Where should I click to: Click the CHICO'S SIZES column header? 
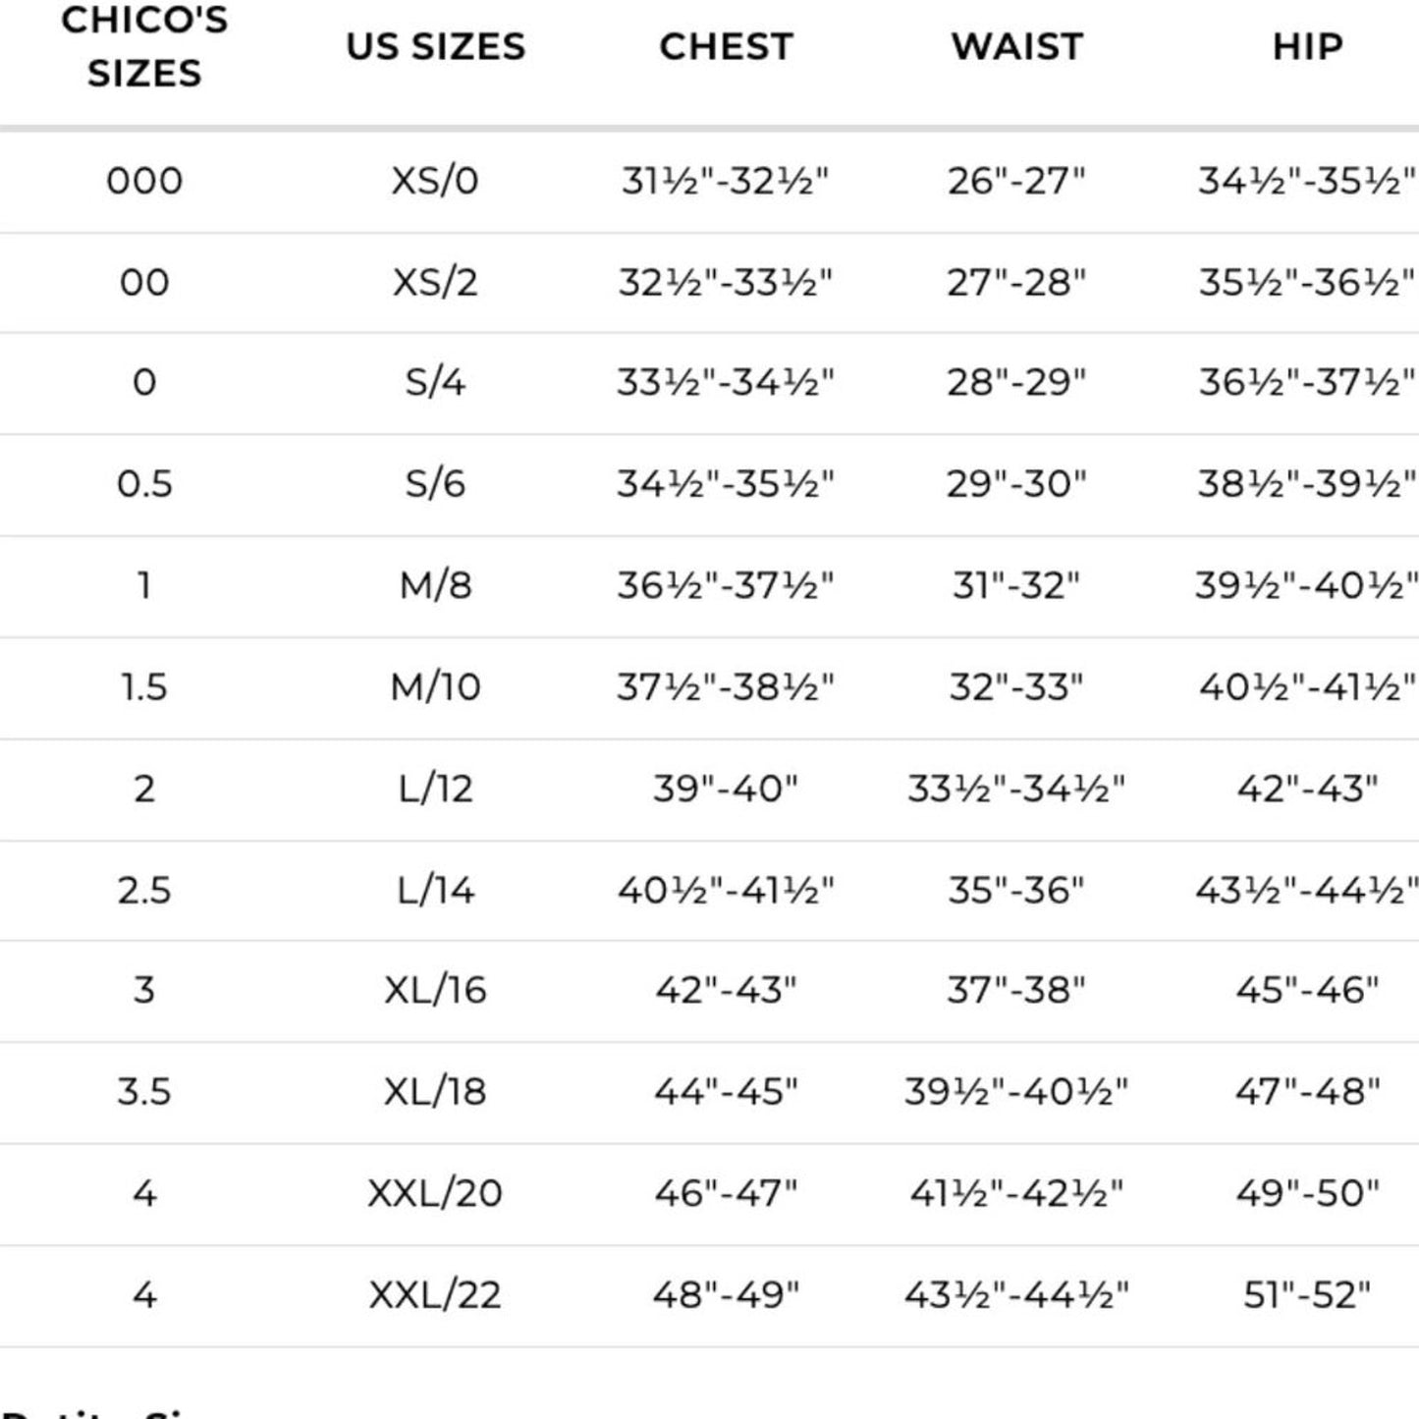pos(144,46)
